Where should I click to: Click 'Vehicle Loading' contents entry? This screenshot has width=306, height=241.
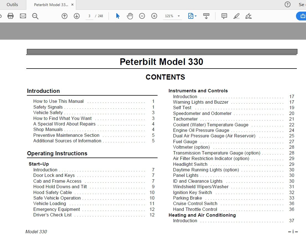pyautogui.click(x=50, y=204)
